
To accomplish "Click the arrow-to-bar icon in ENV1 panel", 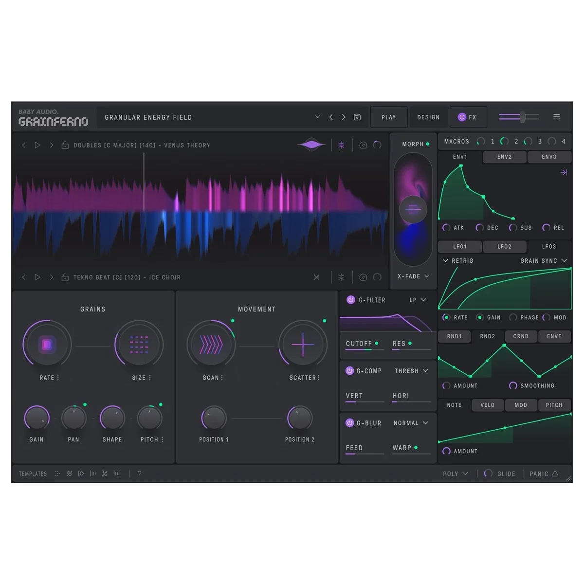I will (564, 172).
